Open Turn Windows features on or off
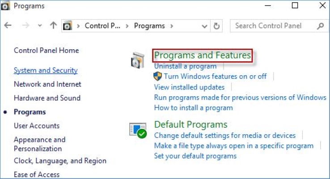This screenshot has width=330, height=179. (x=215, y=76)
